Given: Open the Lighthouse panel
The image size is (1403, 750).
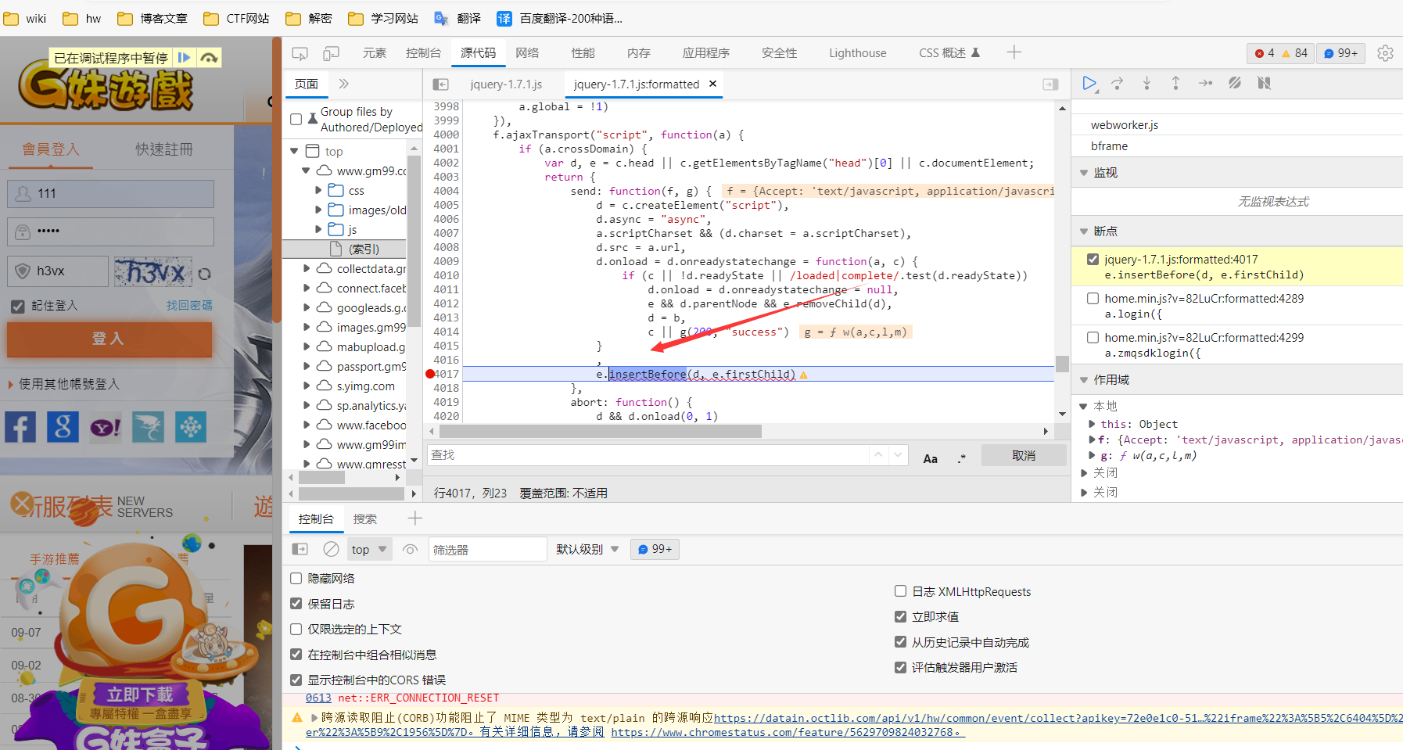Looking at the screenshot, I should click(x=858, y=53).
